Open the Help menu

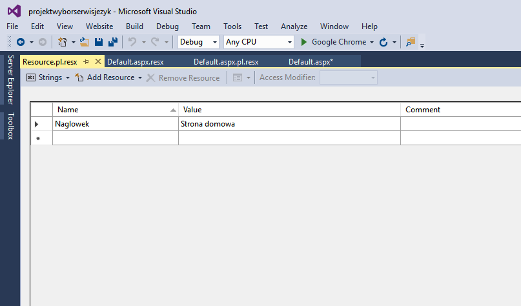(x=369, y=26)
